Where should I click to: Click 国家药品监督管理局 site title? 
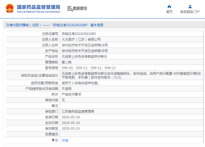tap(39, 7)
